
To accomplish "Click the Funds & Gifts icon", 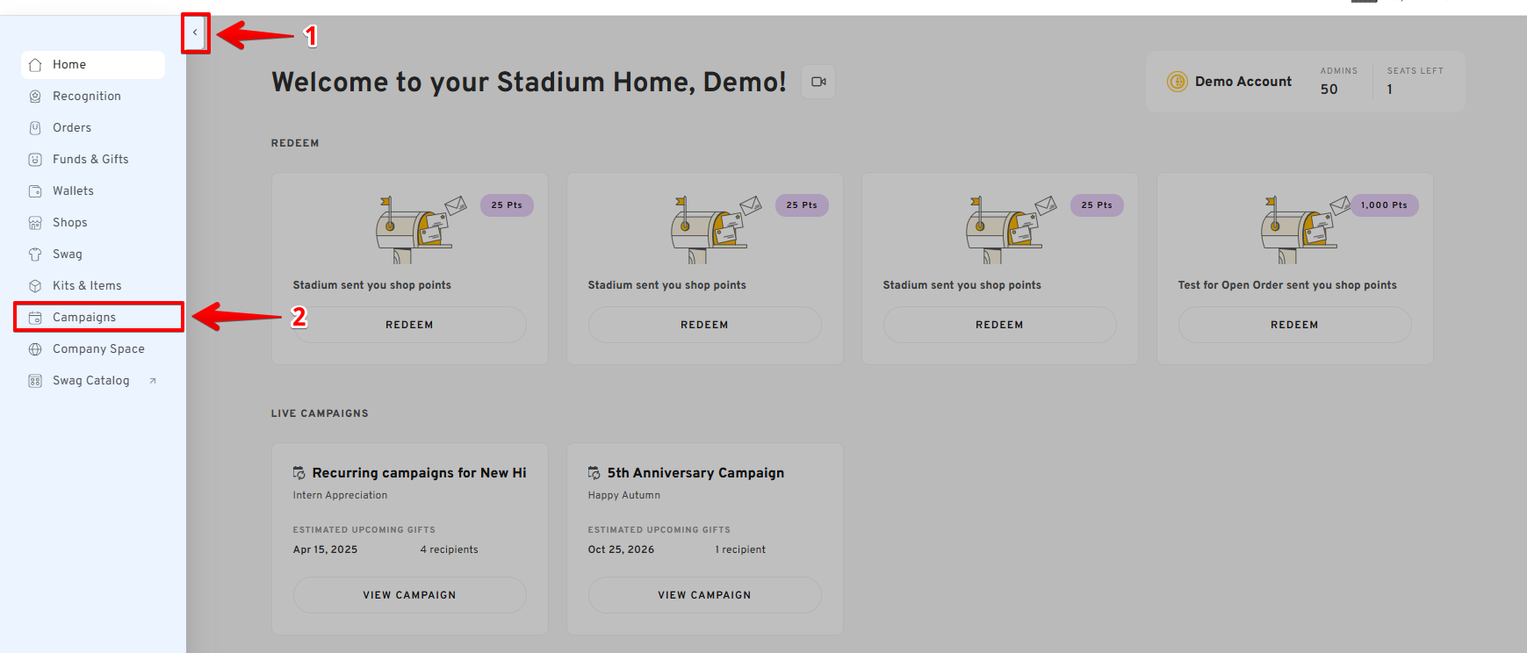I will tap(35, 160).
